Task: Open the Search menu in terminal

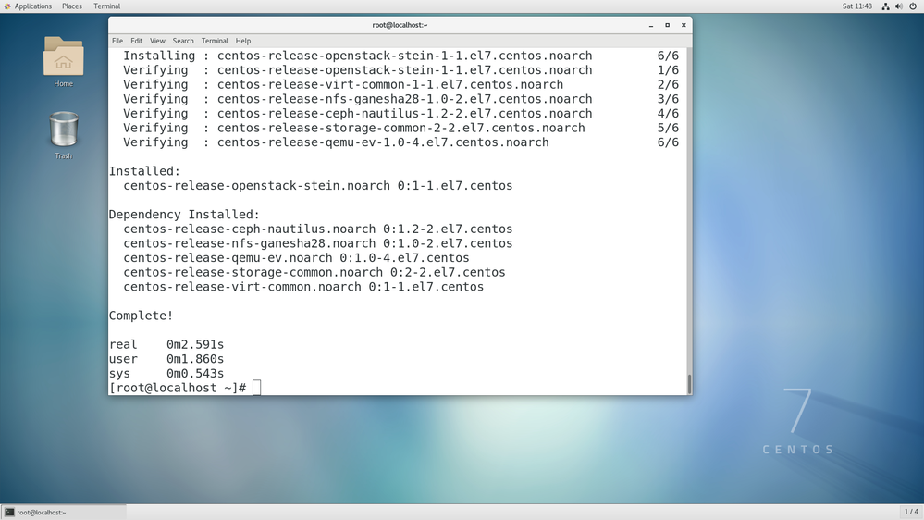Action: (183, 41)
